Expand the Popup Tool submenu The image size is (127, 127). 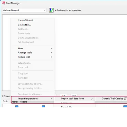33,57
